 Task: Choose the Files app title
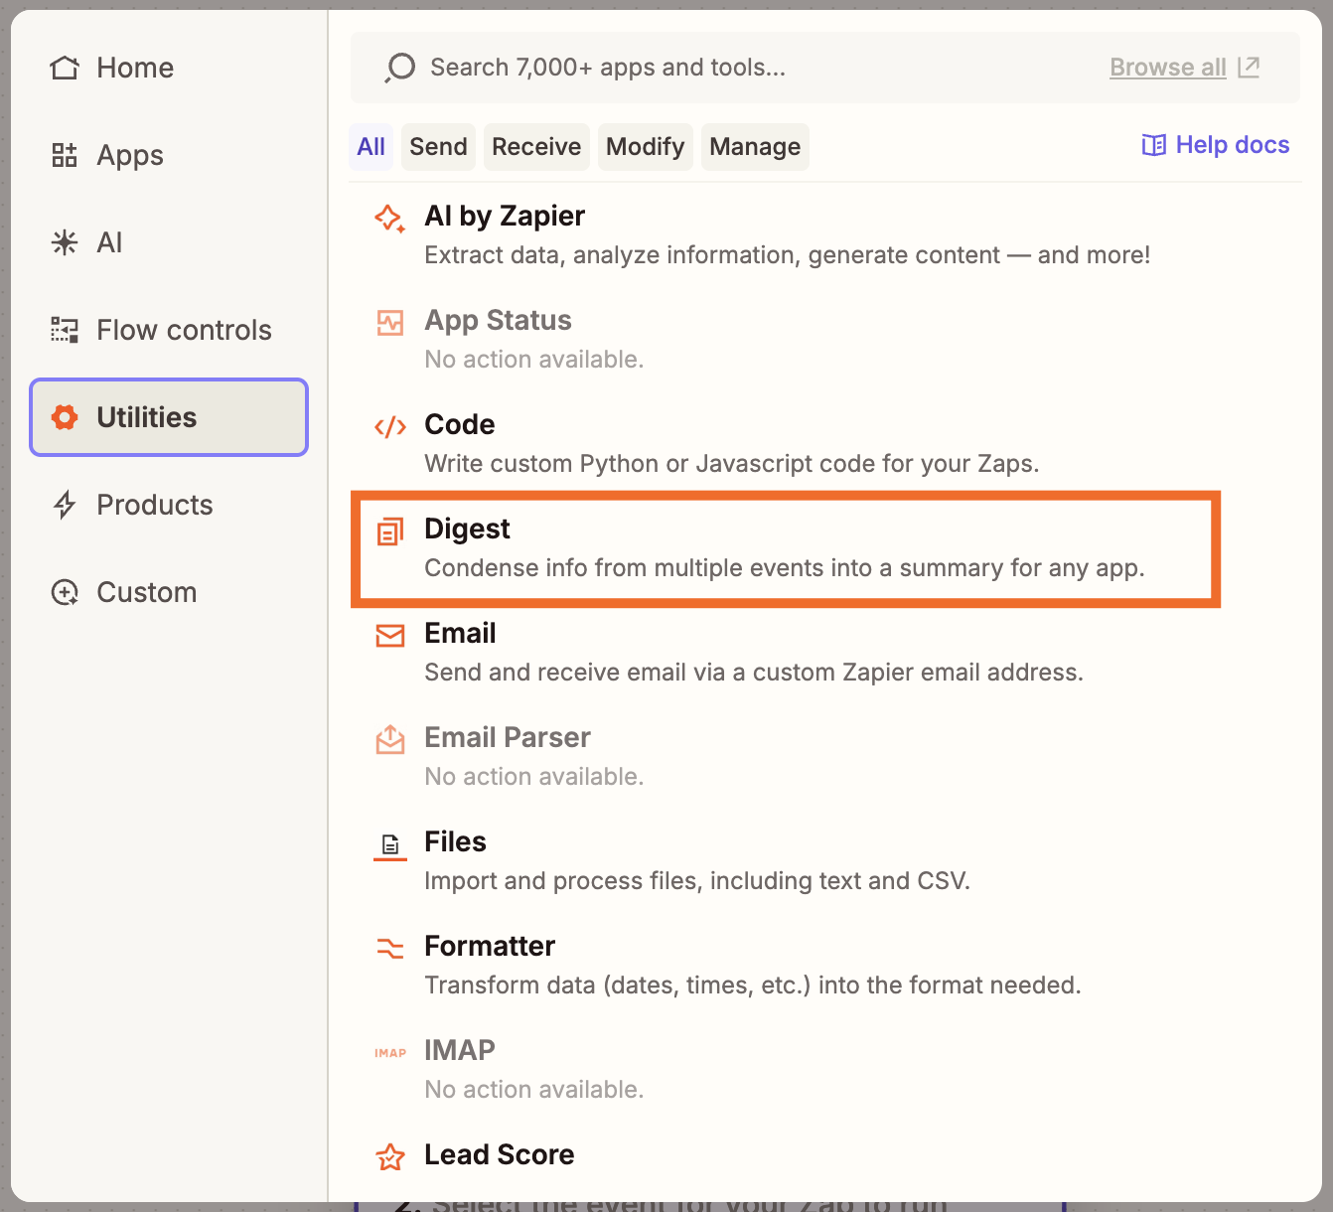click(x=455, y=841)
